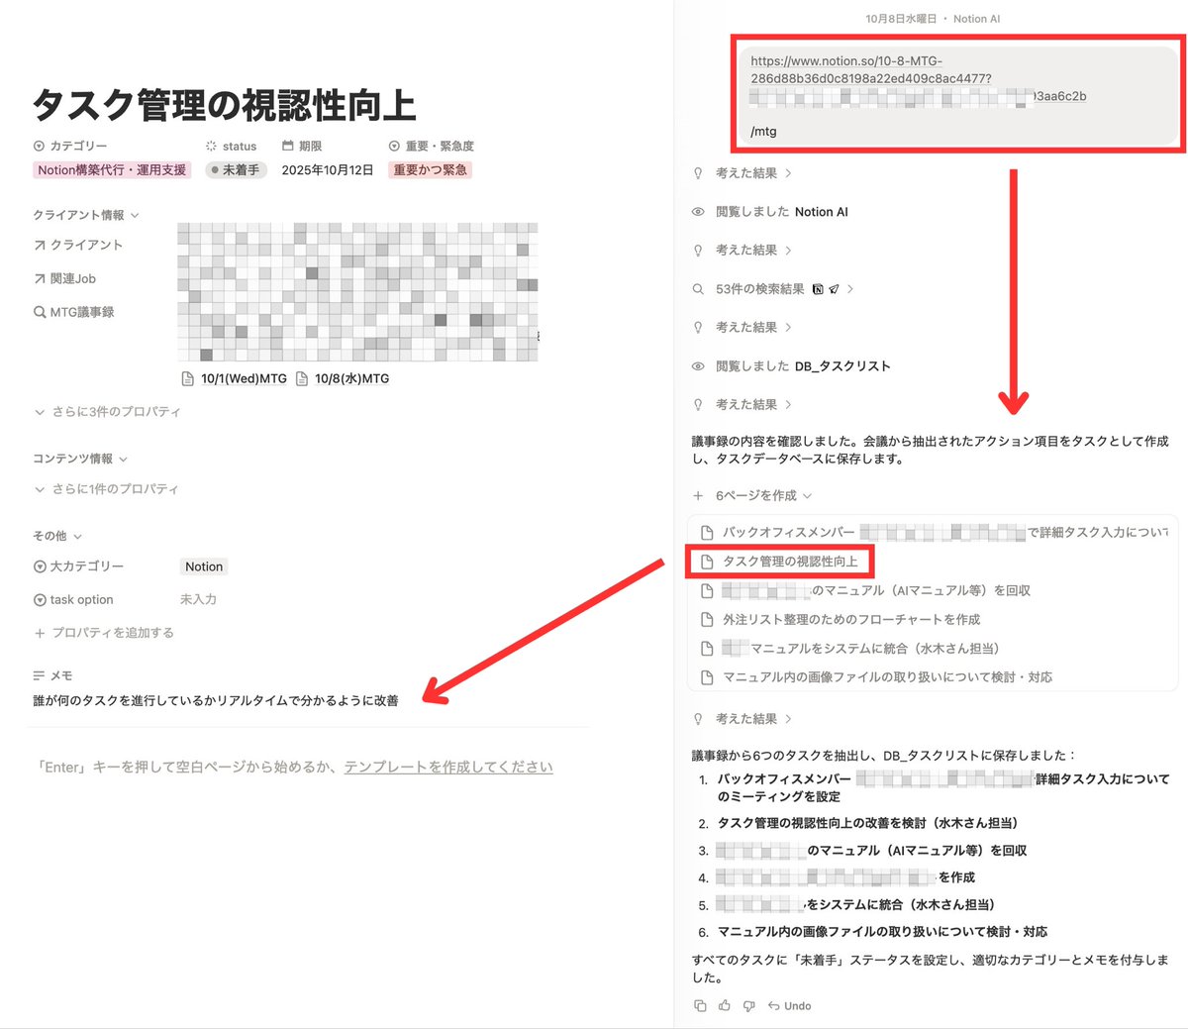1188x1029 pixels.
Task: Expand 53件の検索結果
Action: click(x=773, y=289)
